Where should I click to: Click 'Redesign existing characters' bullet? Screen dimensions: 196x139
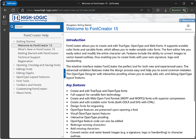click(88, 125)
